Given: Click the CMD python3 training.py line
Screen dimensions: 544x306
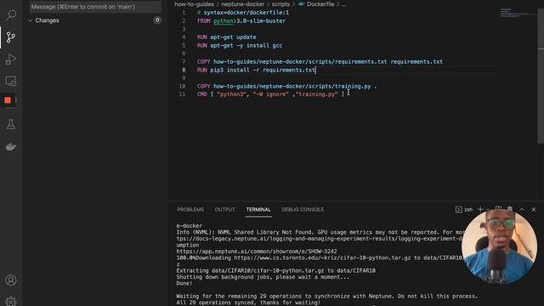Looking at the screenshot, I should (270, 94).
